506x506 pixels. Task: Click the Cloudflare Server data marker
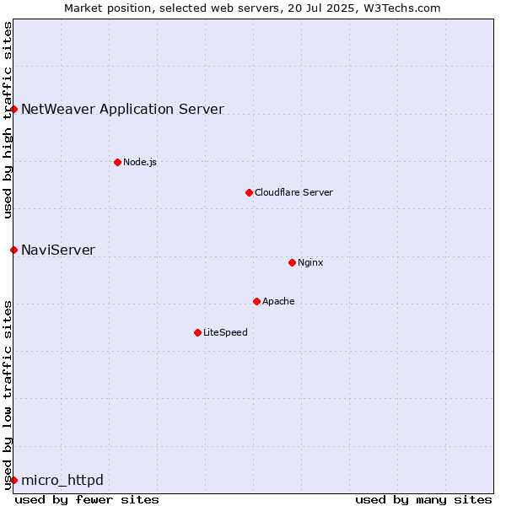tap(249, 192)
